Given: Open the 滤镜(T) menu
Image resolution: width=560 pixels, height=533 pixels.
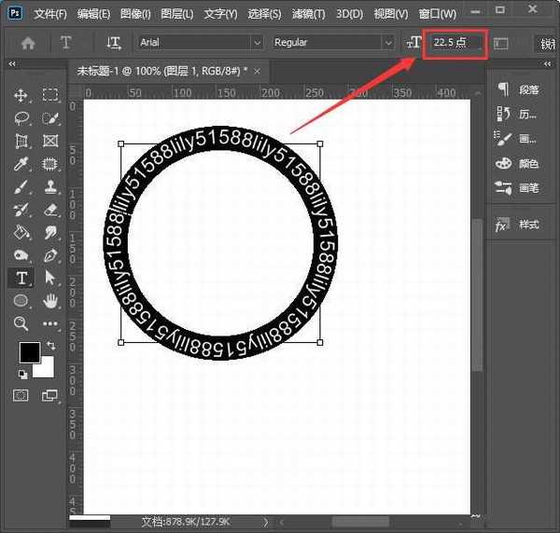Looking at the screenshot, I should [x=306, y=14].
